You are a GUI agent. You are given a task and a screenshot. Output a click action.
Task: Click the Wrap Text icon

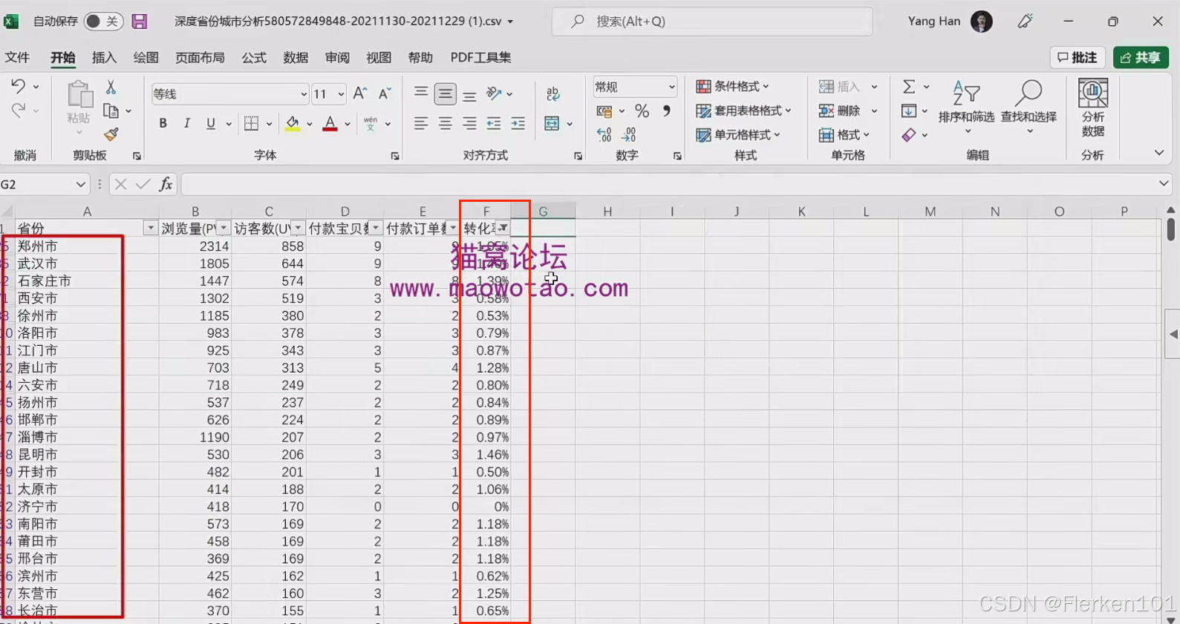tap(552, 94)
